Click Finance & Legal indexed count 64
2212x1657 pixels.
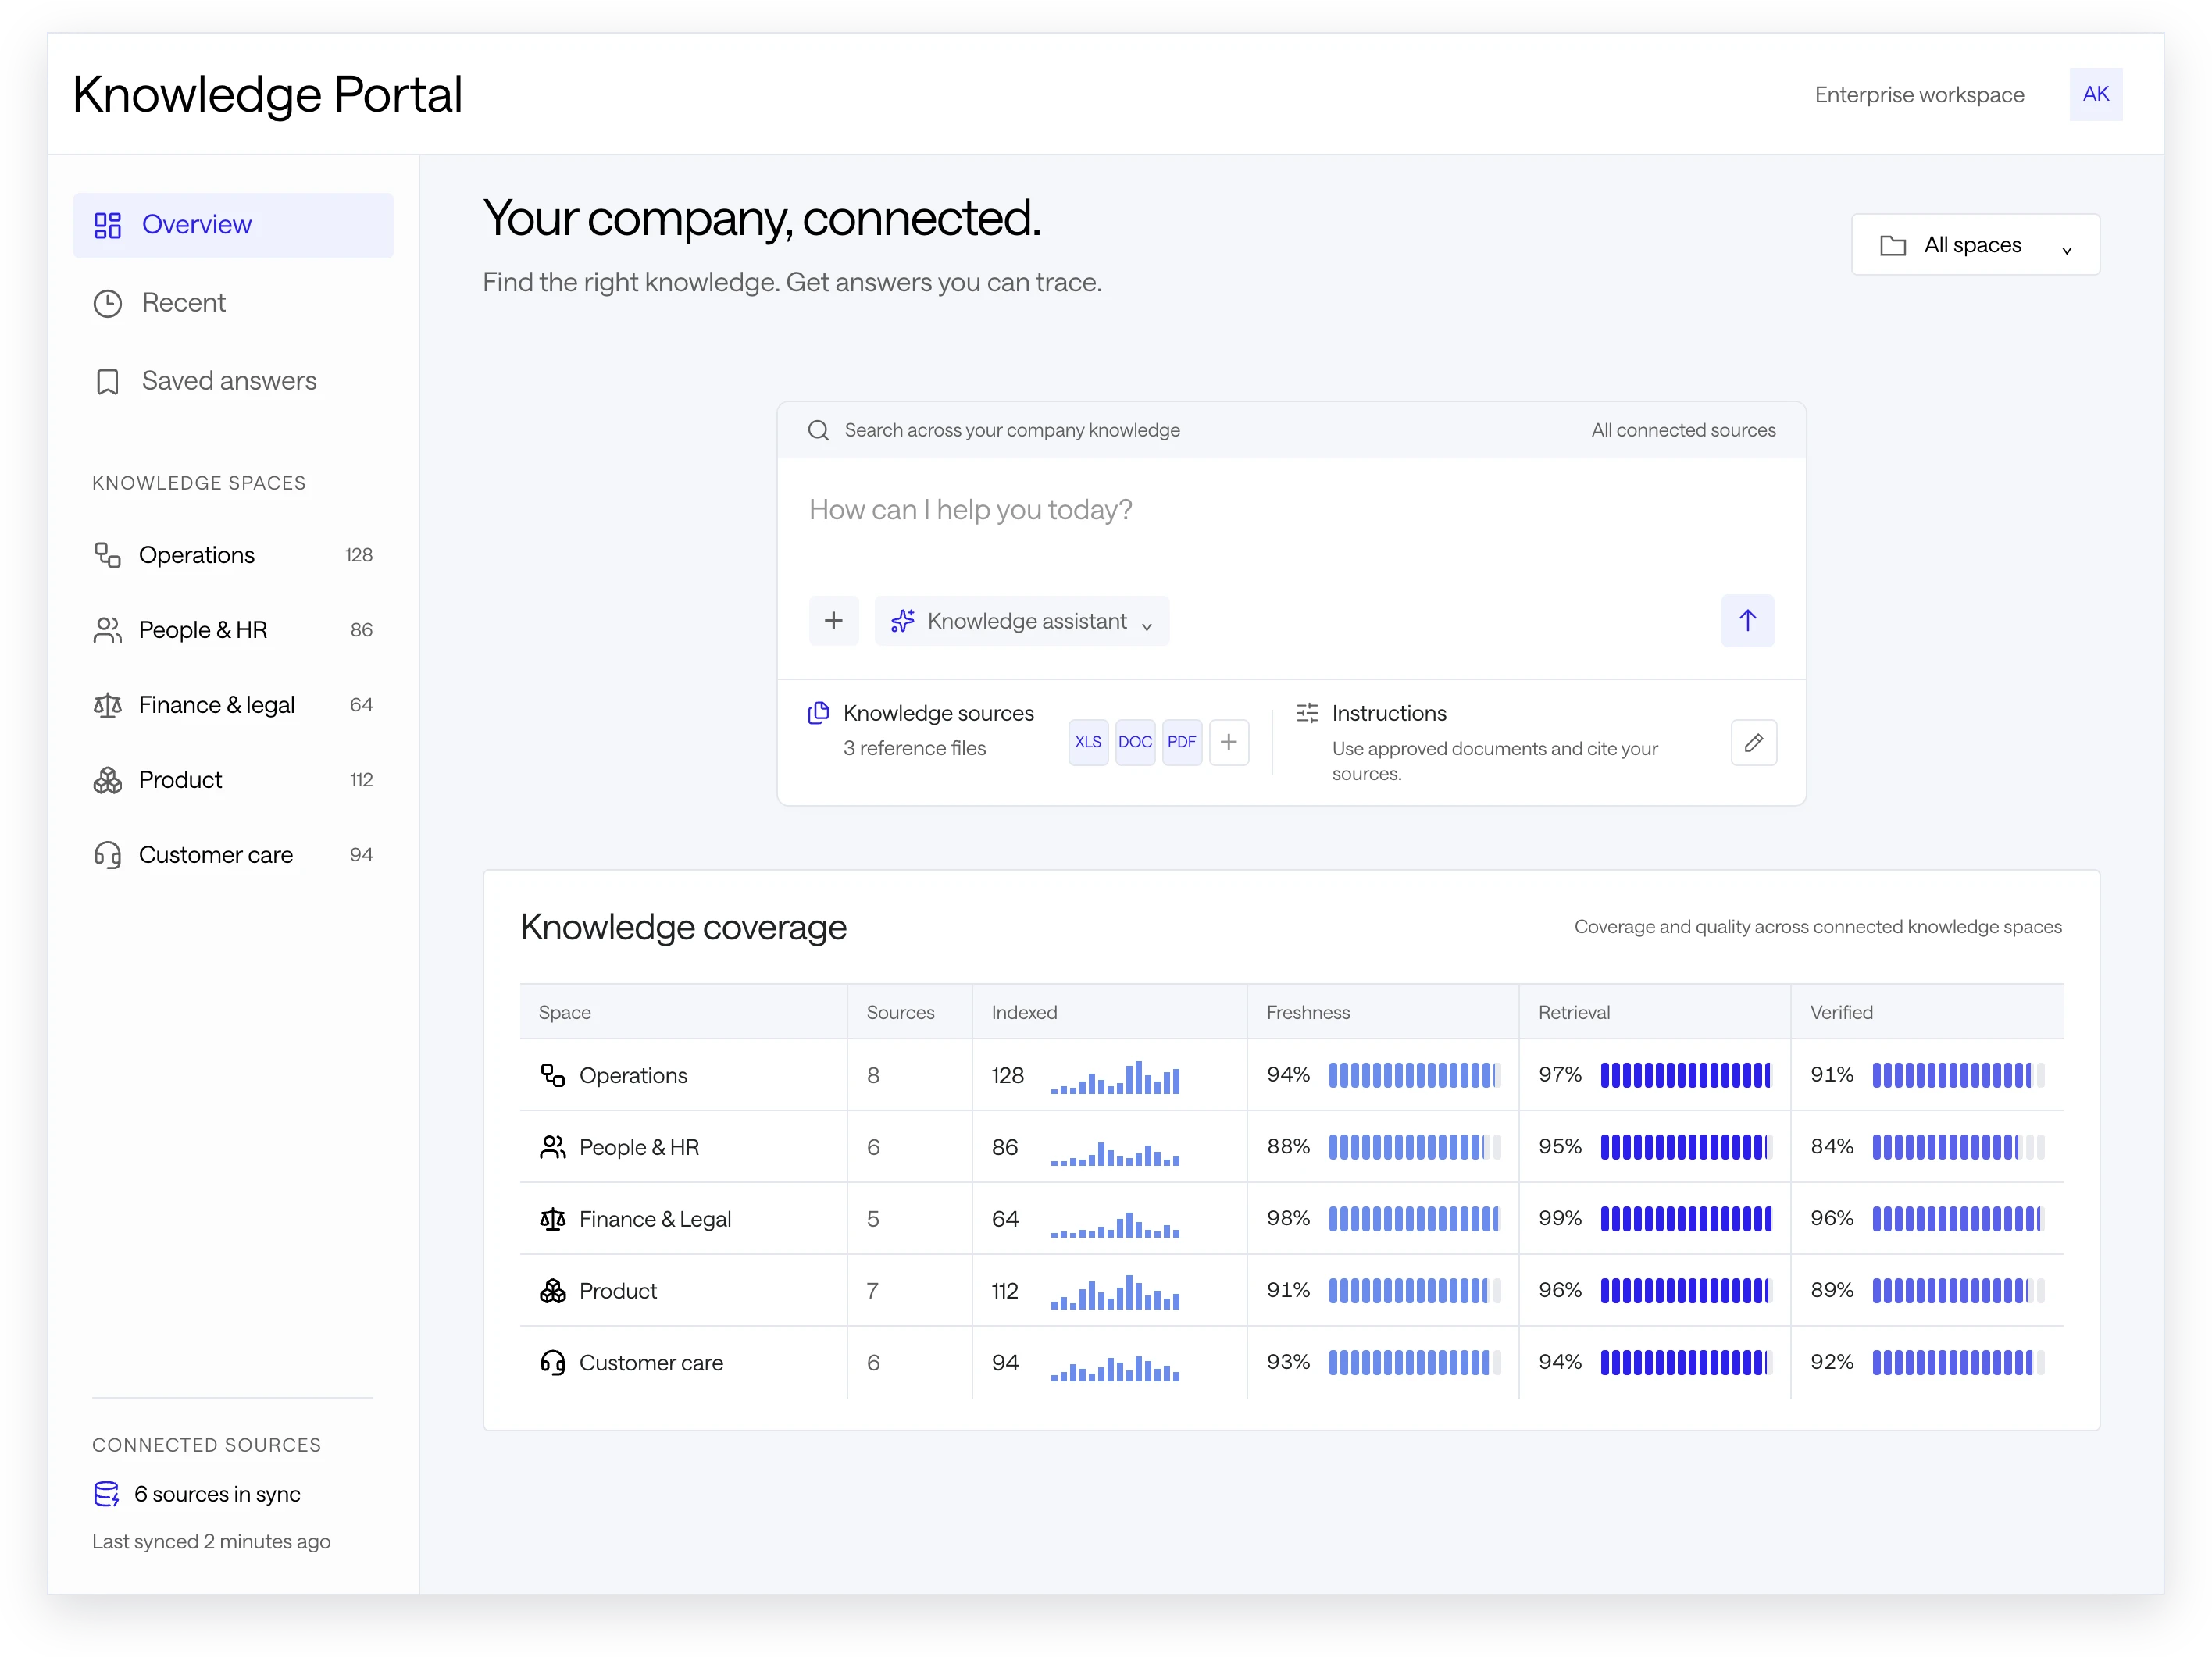[x=1005, y=1219]
